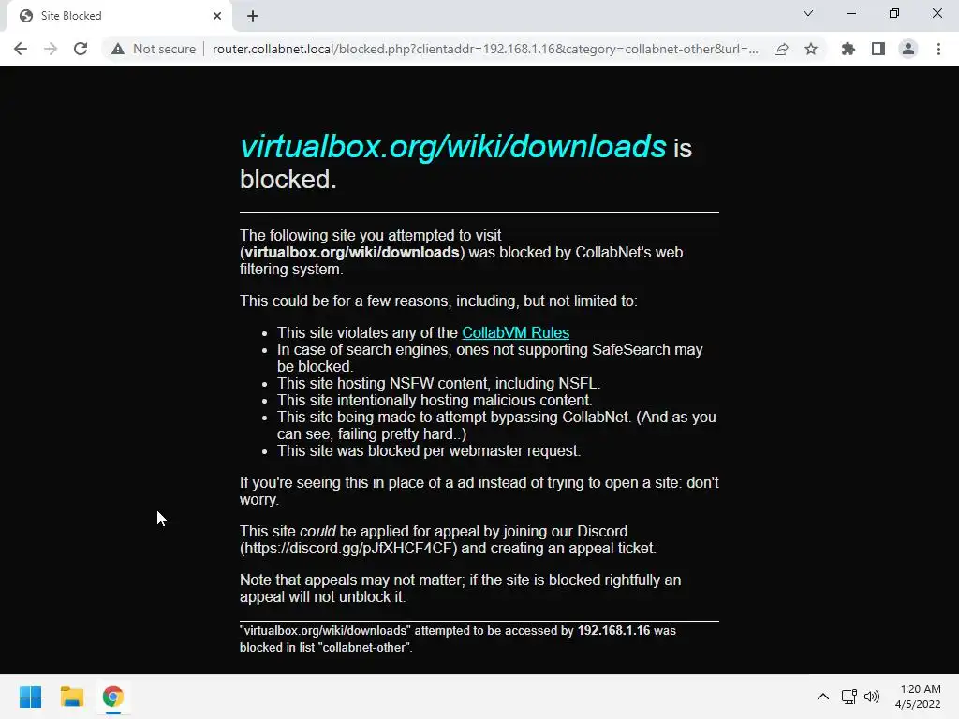Open network status tray icon
Screen dimensions: 959x719
(x=848, y=697)
